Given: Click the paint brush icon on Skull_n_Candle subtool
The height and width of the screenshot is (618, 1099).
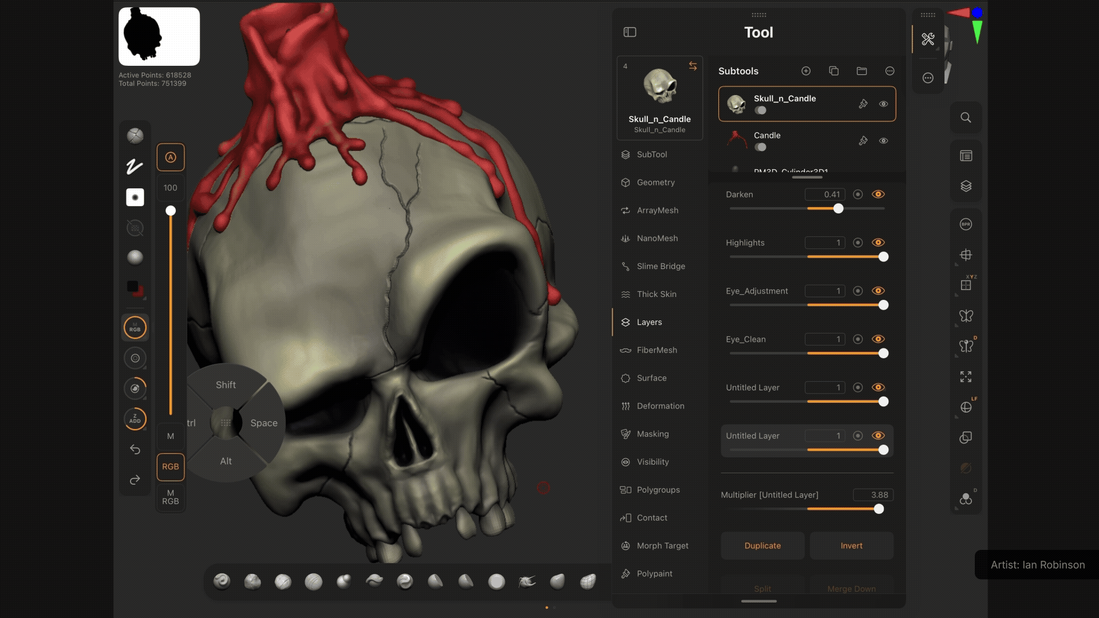Looking at the screenshot, I should pos(863,104).
